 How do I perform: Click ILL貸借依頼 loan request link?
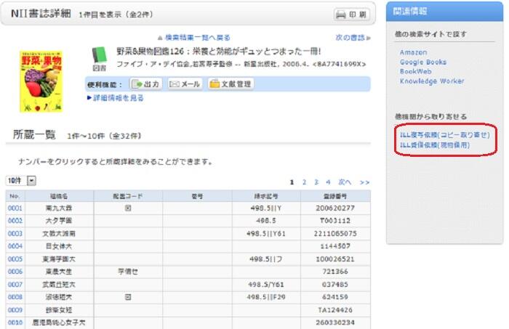pos(435,145)
